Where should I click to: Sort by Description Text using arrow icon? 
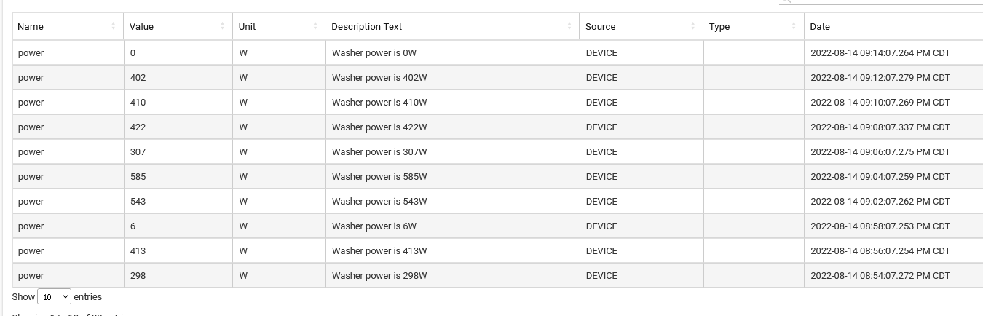click(x=569, y=26)
